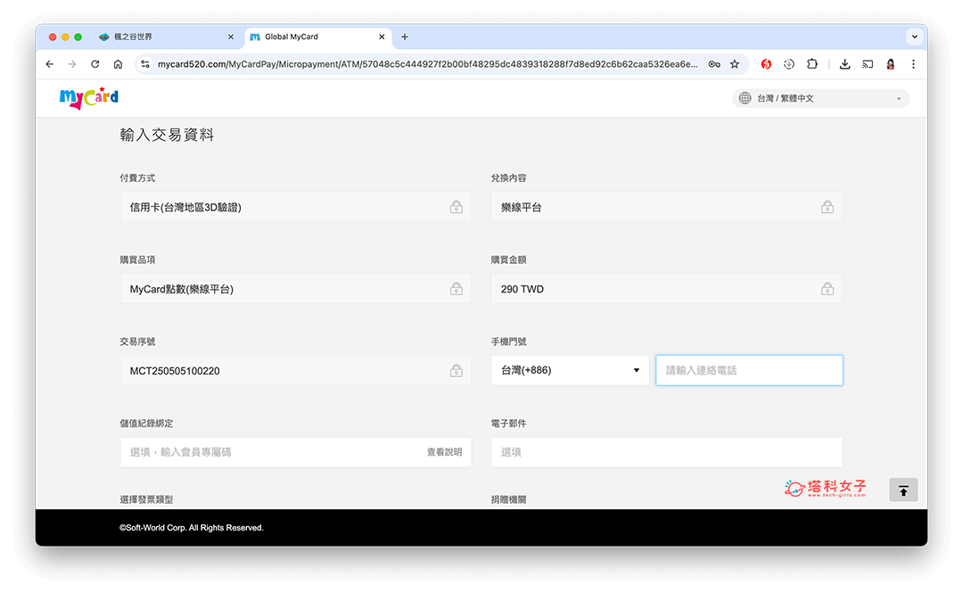Click the browser forward arrow
The image size is (963, 593).
(72, 64)
